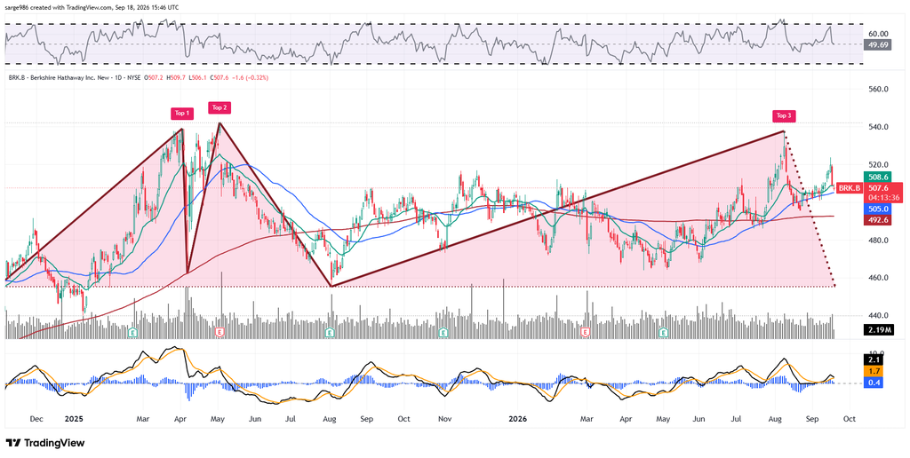Open the green earnings marker near March 2025

click(133, 332)
